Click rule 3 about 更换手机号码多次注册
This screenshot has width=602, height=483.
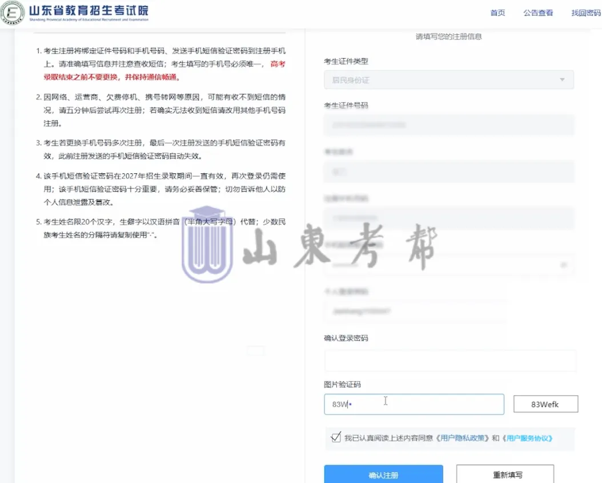point(161,149)
